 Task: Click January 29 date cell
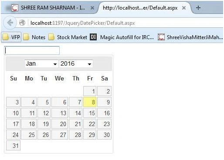point(90,135)
